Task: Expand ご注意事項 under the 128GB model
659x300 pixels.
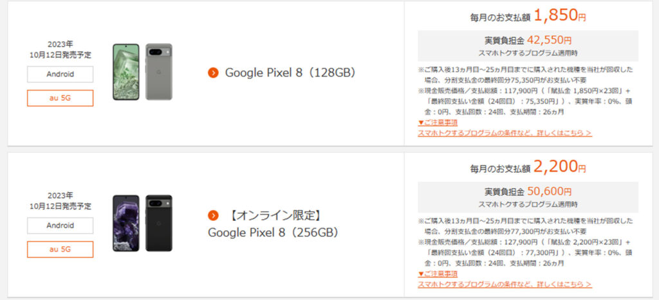Action: 438,123
